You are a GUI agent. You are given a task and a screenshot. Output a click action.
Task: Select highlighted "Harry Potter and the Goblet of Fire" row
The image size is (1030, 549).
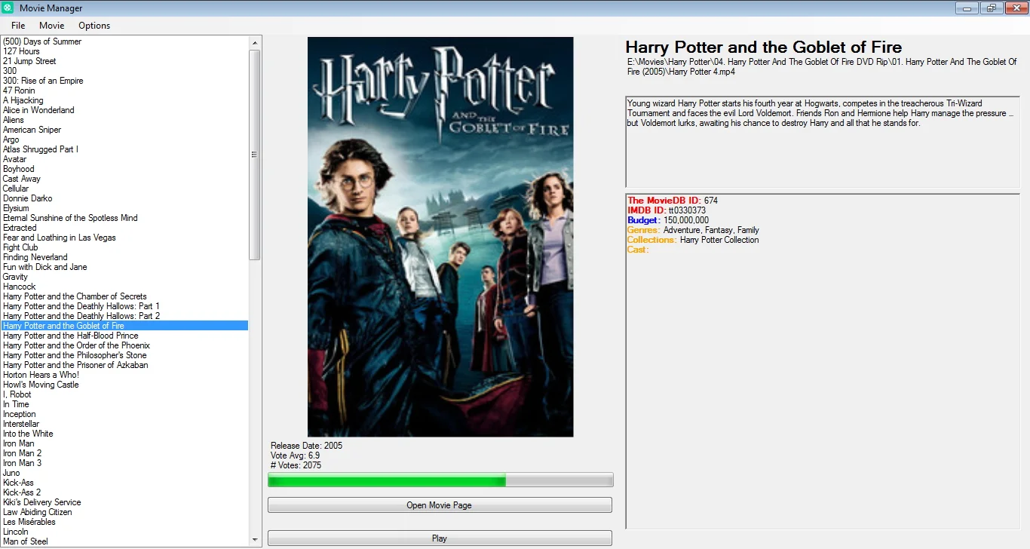[124, 326]
